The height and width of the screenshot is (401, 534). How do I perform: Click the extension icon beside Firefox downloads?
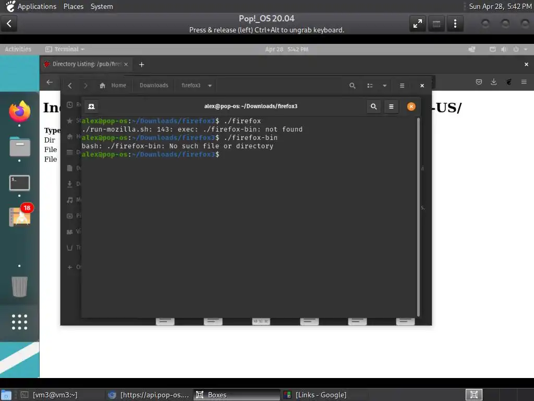509,82
